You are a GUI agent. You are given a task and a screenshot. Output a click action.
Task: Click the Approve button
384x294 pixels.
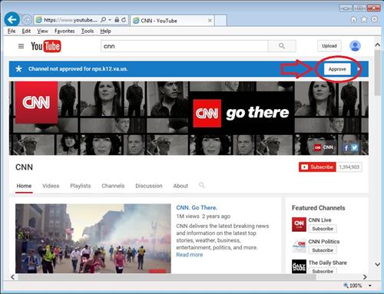(x=337, y=69)
